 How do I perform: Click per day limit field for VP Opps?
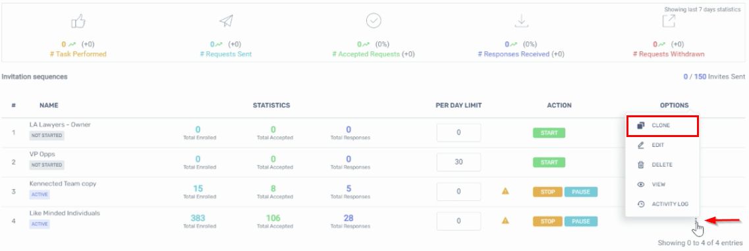click(x=458, y=162)
